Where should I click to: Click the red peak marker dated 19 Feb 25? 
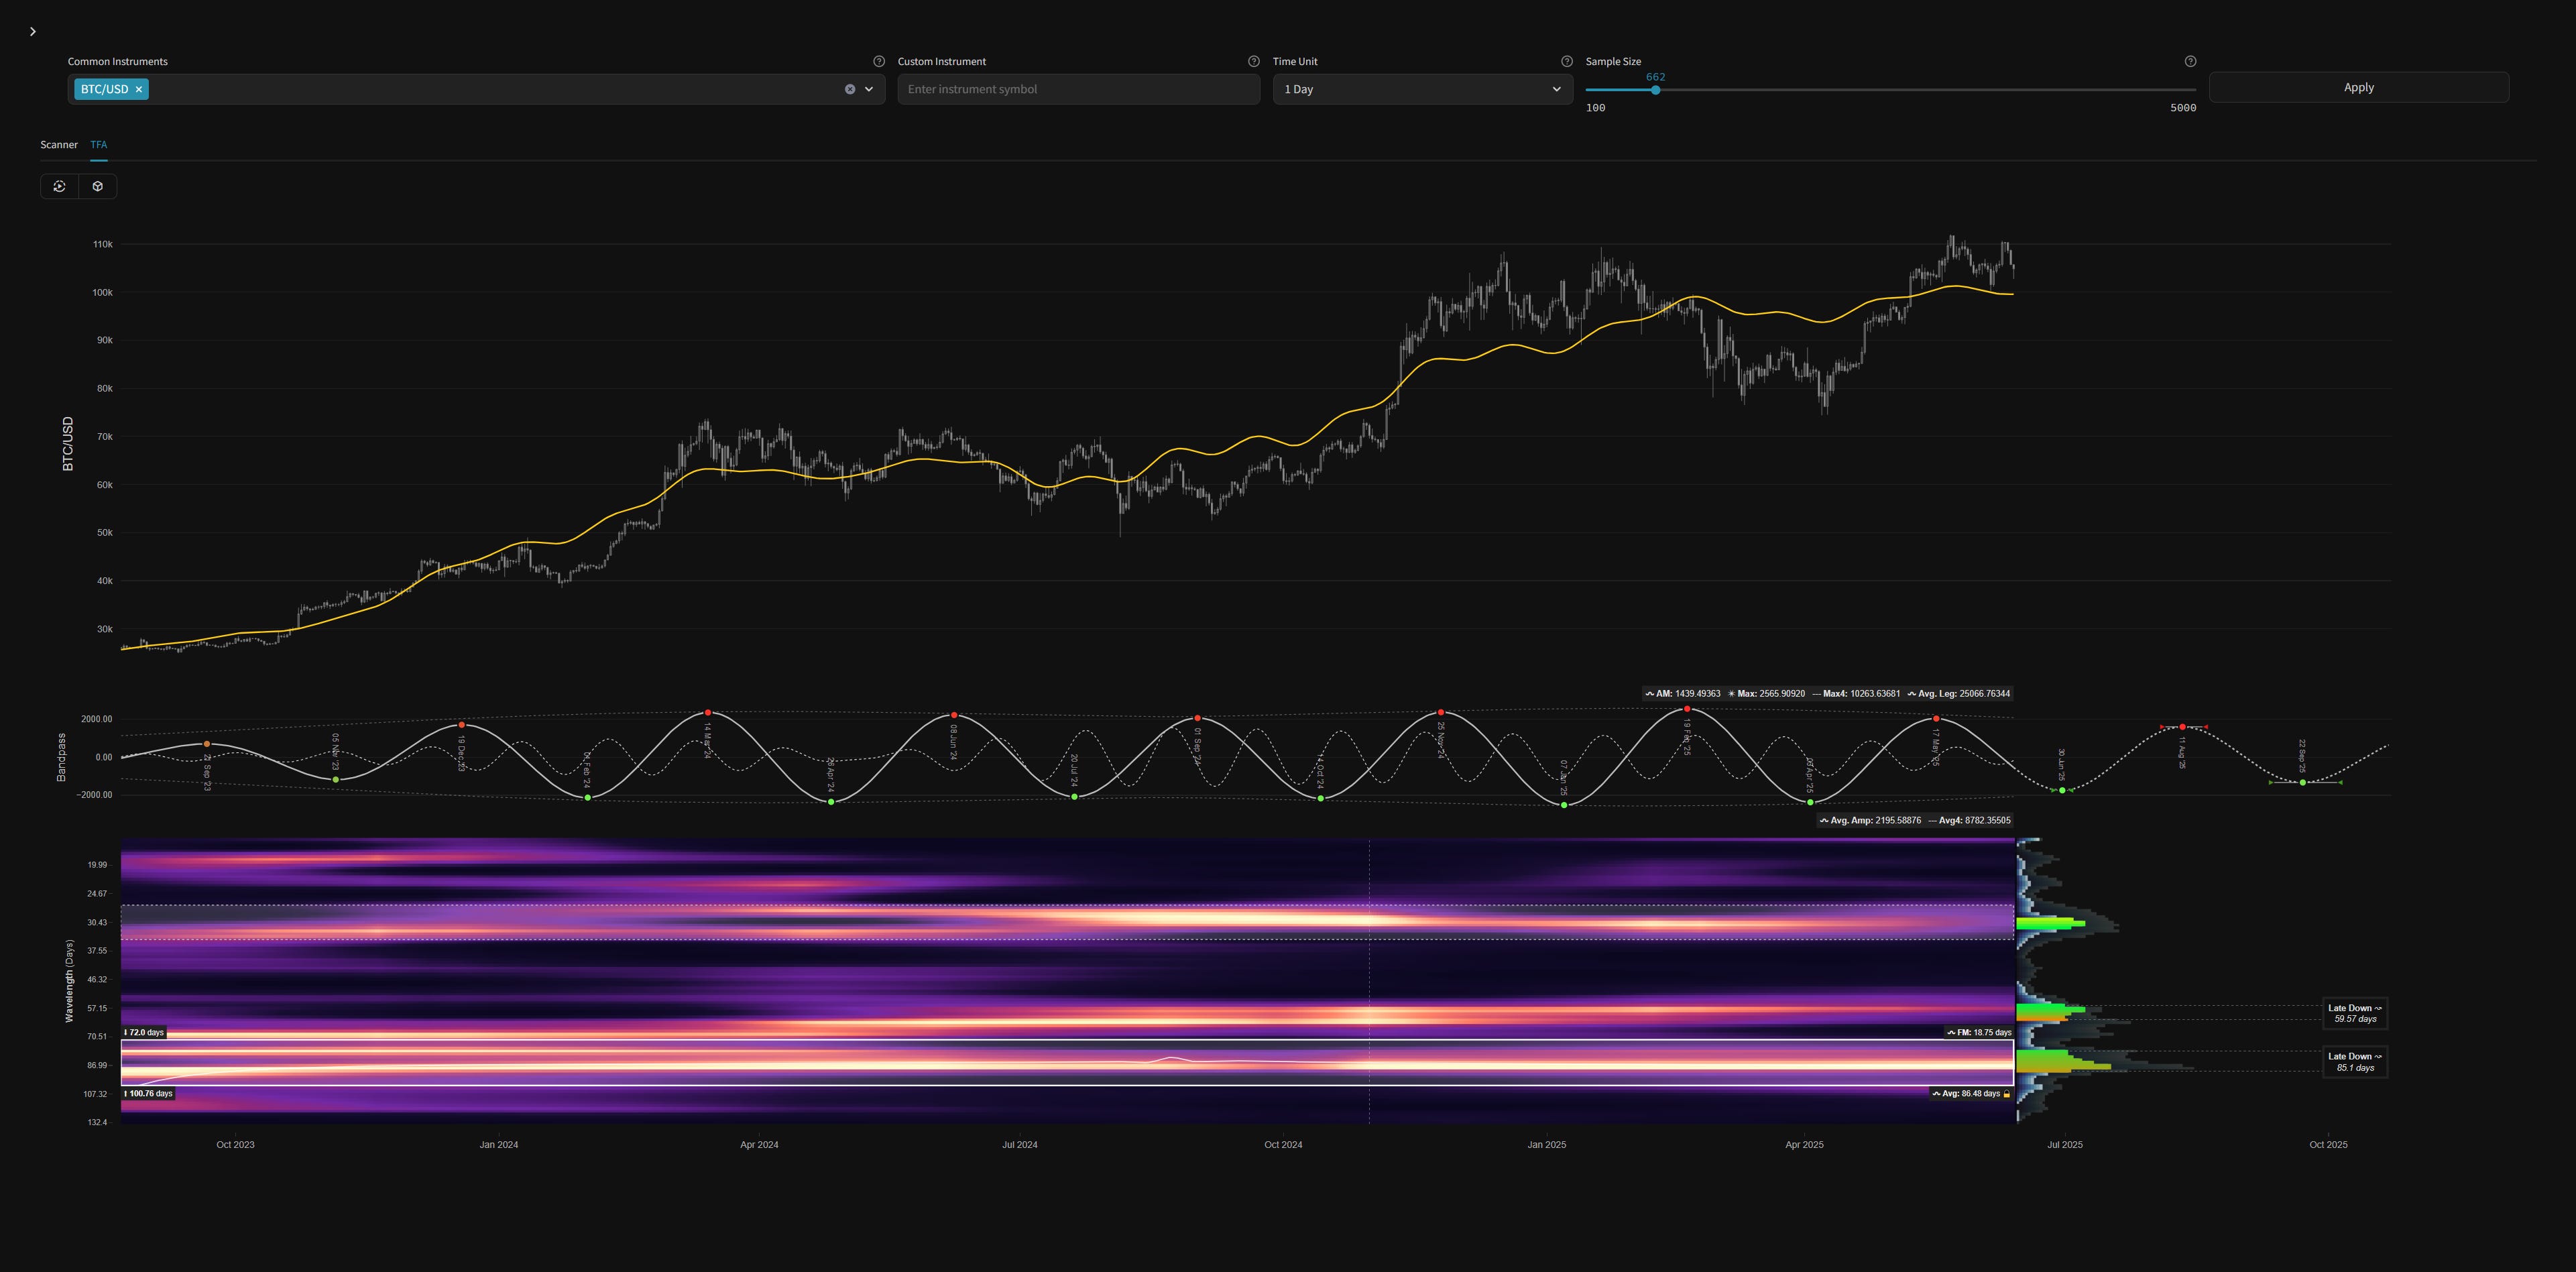(x=1688, y=709)
